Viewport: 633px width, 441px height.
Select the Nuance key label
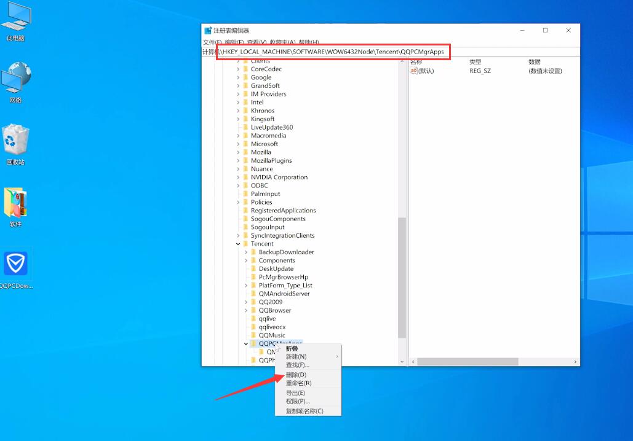tap(261, 169)
